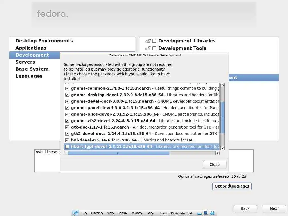Click Development Libraries group label
Viewport: 288px width, 216px height.
[187, 41]
